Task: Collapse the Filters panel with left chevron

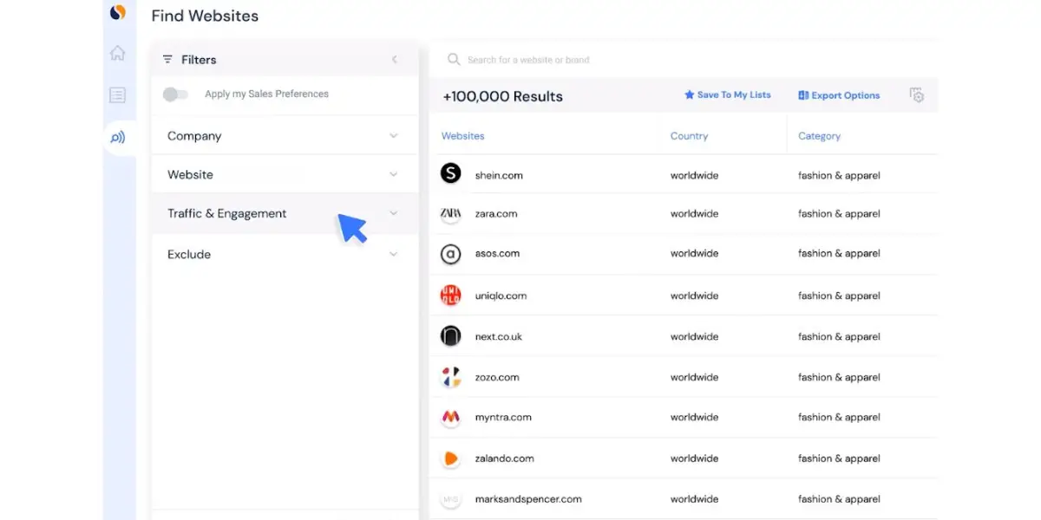Action: [x=395, y=60]
